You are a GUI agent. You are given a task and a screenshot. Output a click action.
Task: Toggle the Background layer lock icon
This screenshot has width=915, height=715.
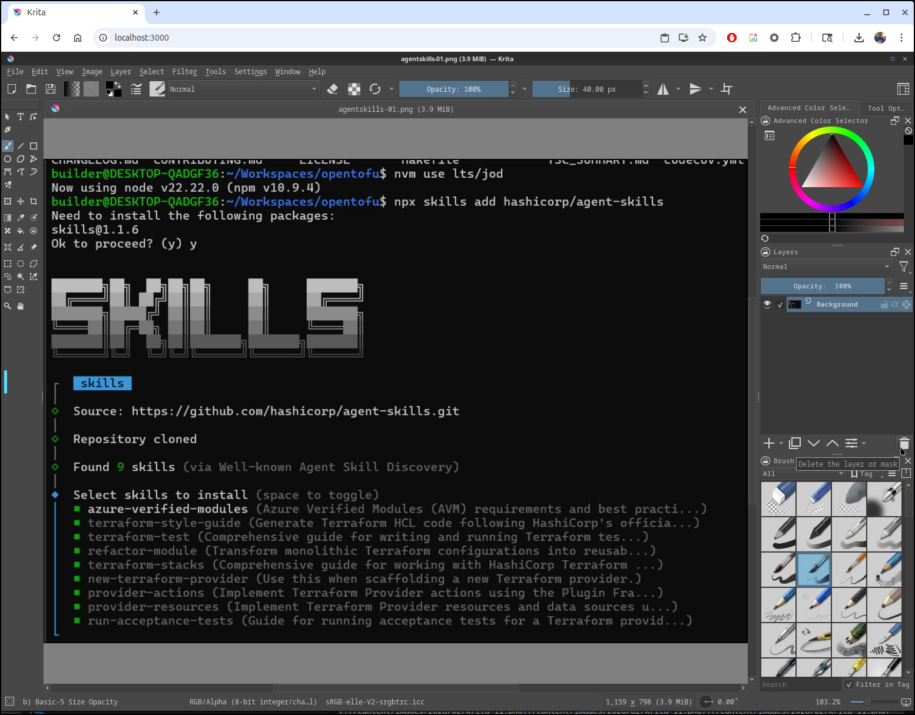884,304
